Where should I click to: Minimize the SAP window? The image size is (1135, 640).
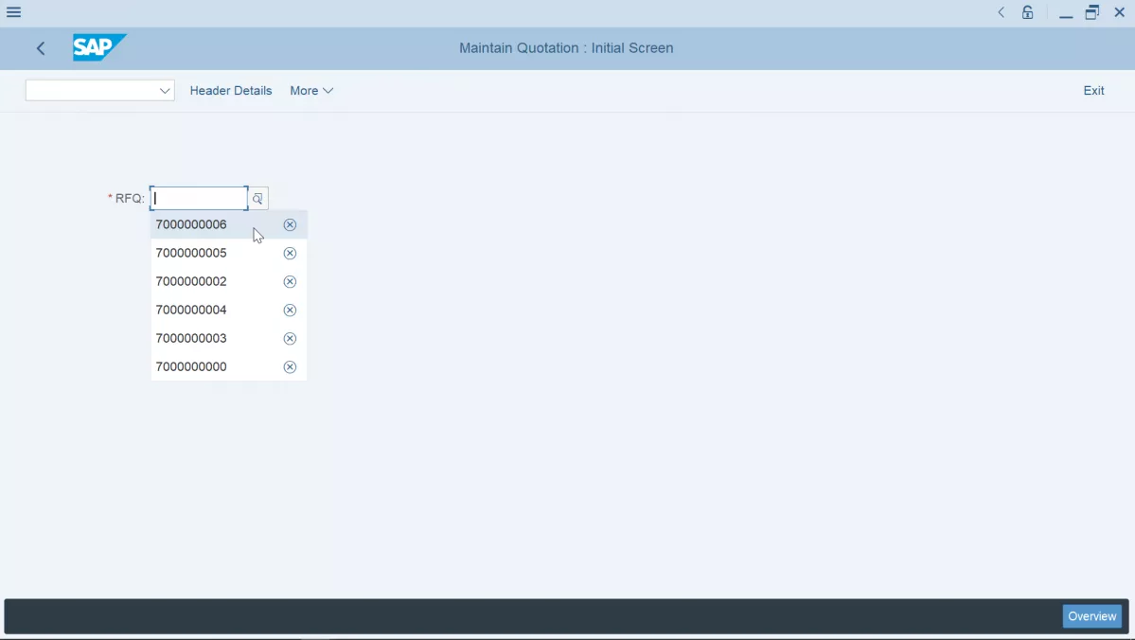(x=1066, y=13)
